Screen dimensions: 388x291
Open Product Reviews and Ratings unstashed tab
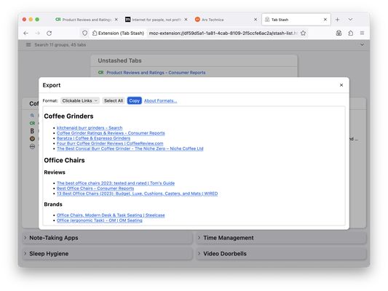156,73
